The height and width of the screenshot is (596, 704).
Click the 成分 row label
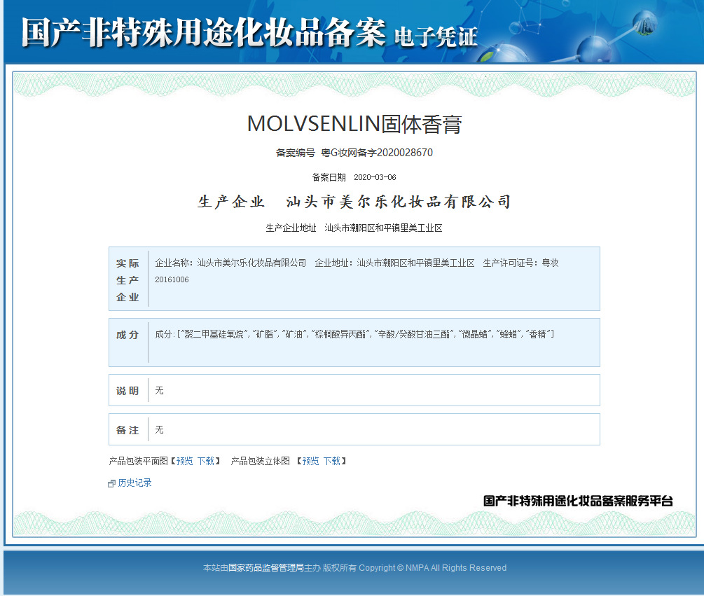[127, 335]
